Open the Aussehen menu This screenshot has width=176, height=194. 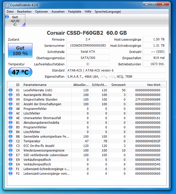click(x=58, y=12)
